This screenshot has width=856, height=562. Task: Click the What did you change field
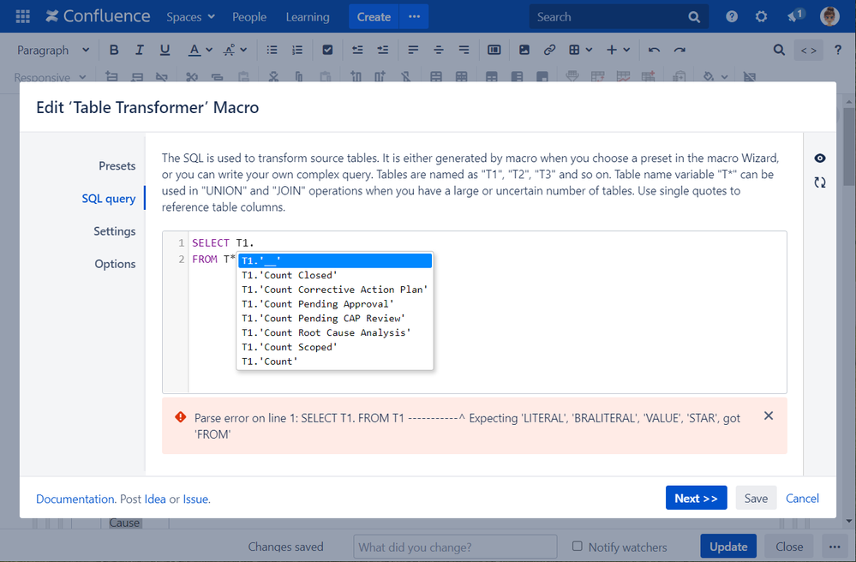(x=455, y=547)
